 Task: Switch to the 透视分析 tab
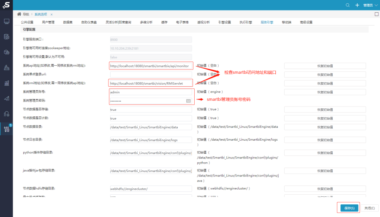click(x=204, y=22)
